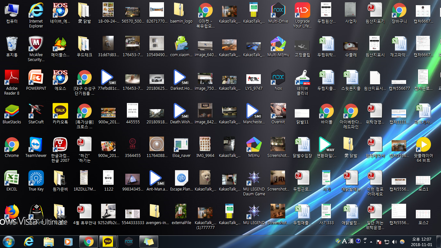The height and width of the screenshot is (248, 441).
Task: Open the KakaoTalk desktop shortcut
Action: [60, 111]
